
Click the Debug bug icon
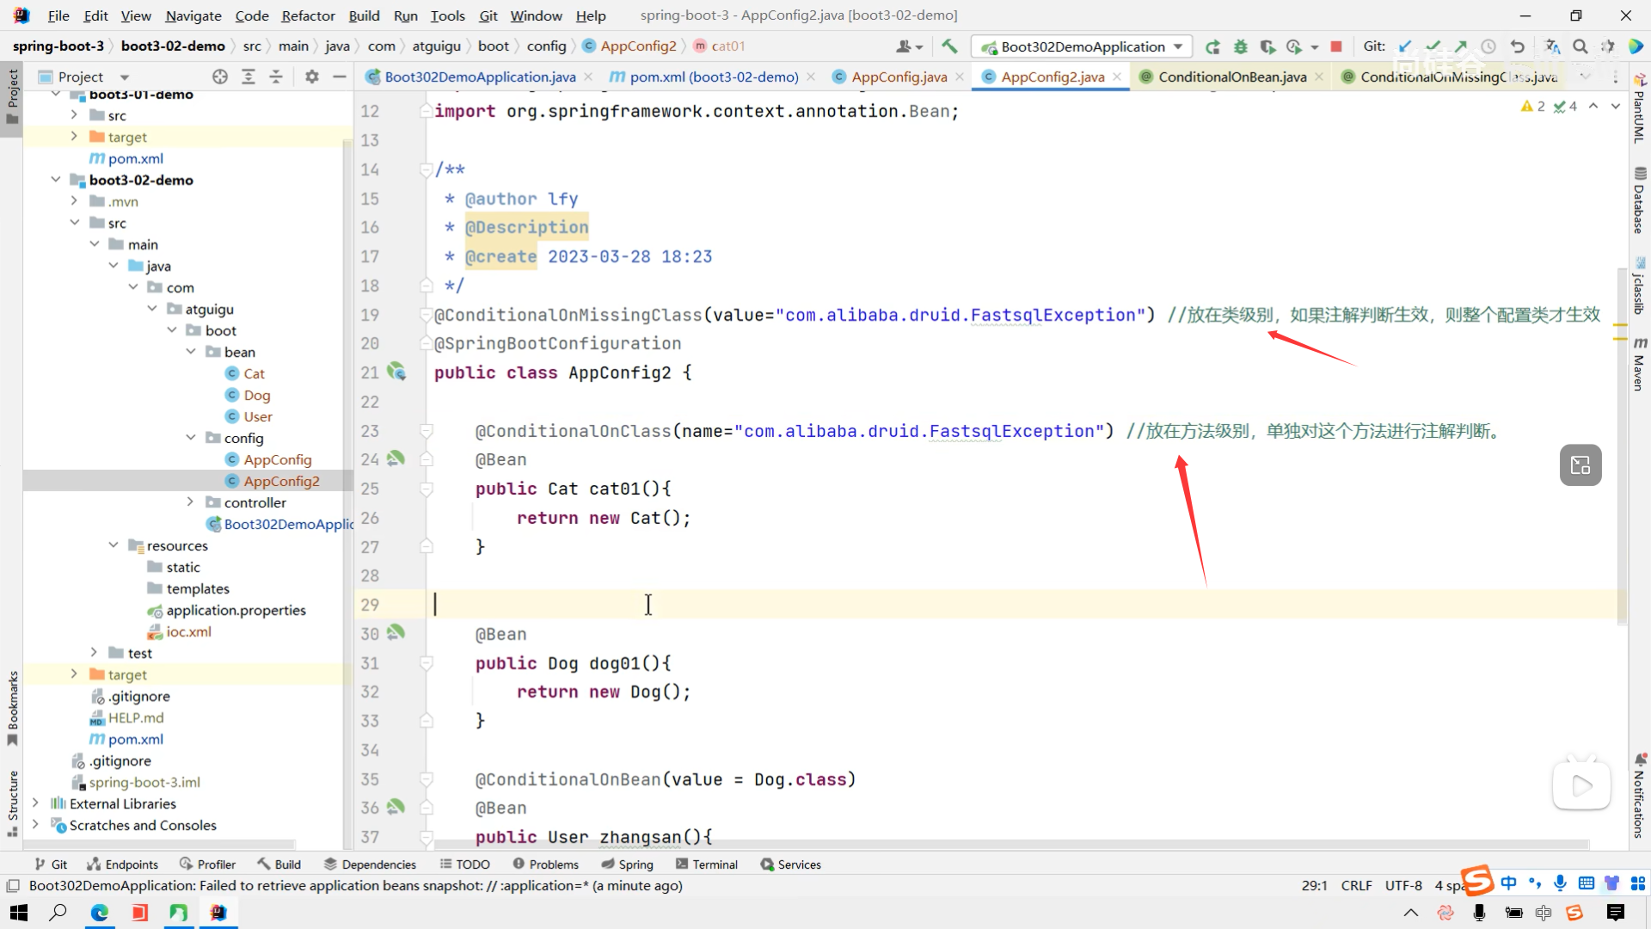tap(1240, 46)
